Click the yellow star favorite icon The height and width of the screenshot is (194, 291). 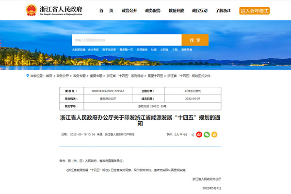pos(214,134)
